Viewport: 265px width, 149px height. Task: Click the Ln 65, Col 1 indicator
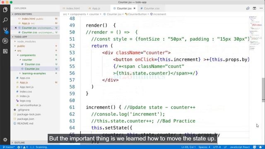click(188, 147)
